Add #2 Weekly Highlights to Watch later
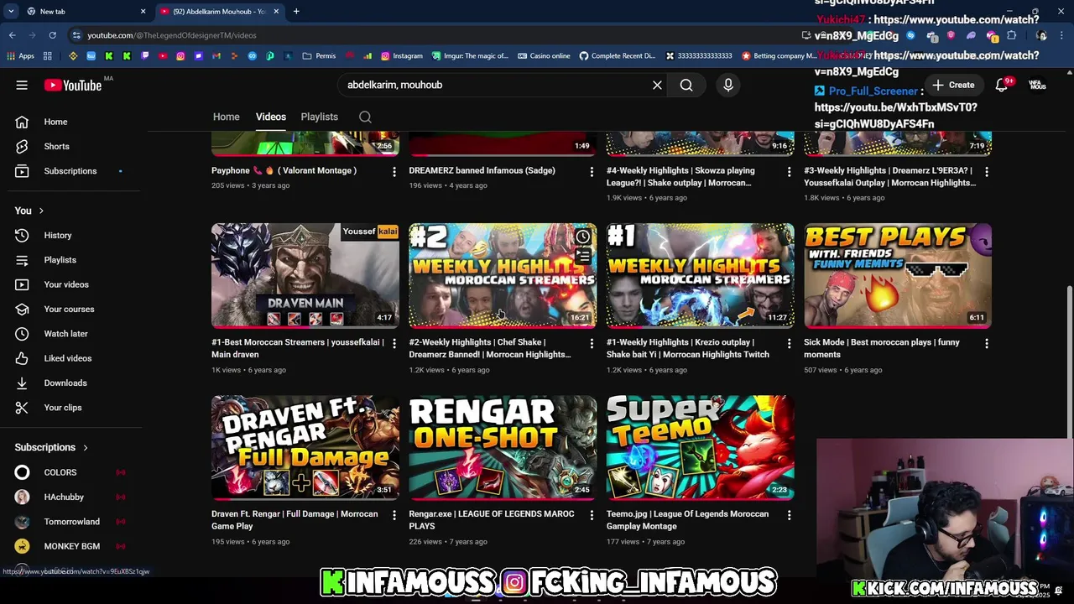This screenshot has height=604, width=1074. point(582,237)
